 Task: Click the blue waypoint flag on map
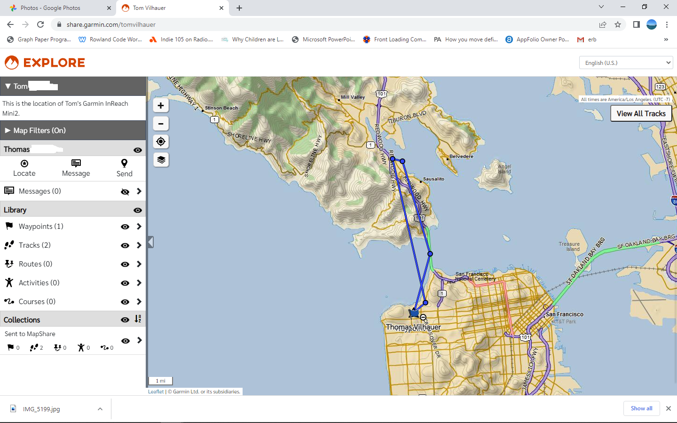[414, 313]
